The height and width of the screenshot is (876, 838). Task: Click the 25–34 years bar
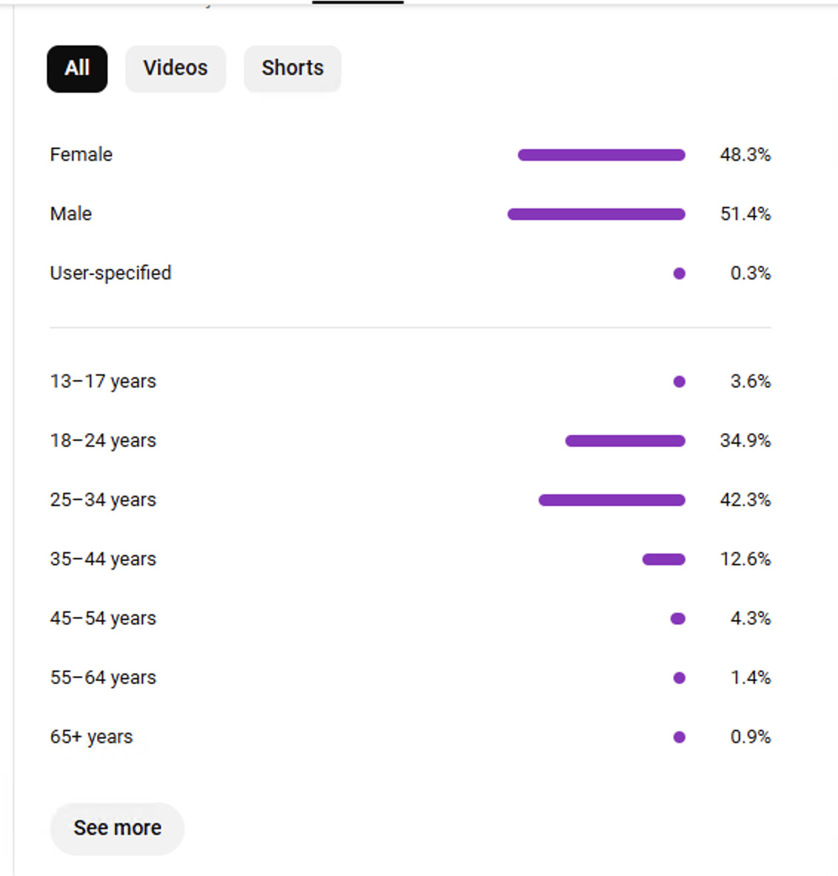pos(612,500)
